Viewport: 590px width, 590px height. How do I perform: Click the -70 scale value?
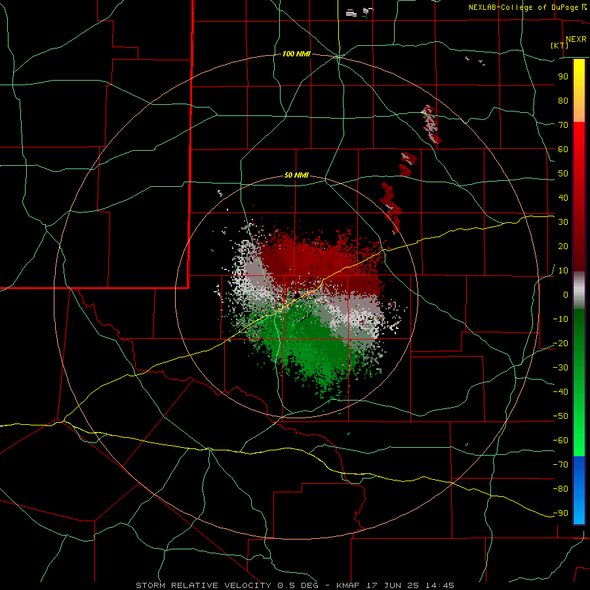pyautogui.click(x=560, y=465)
